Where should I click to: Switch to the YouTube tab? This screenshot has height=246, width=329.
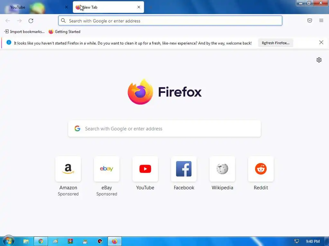(x=36, y=7)
